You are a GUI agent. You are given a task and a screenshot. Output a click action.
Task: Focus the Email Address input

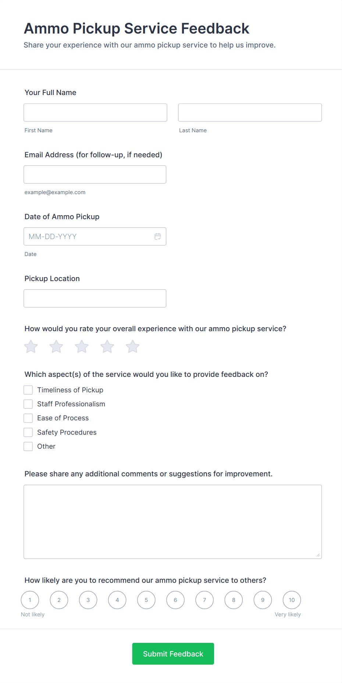[x=95, y=175]
